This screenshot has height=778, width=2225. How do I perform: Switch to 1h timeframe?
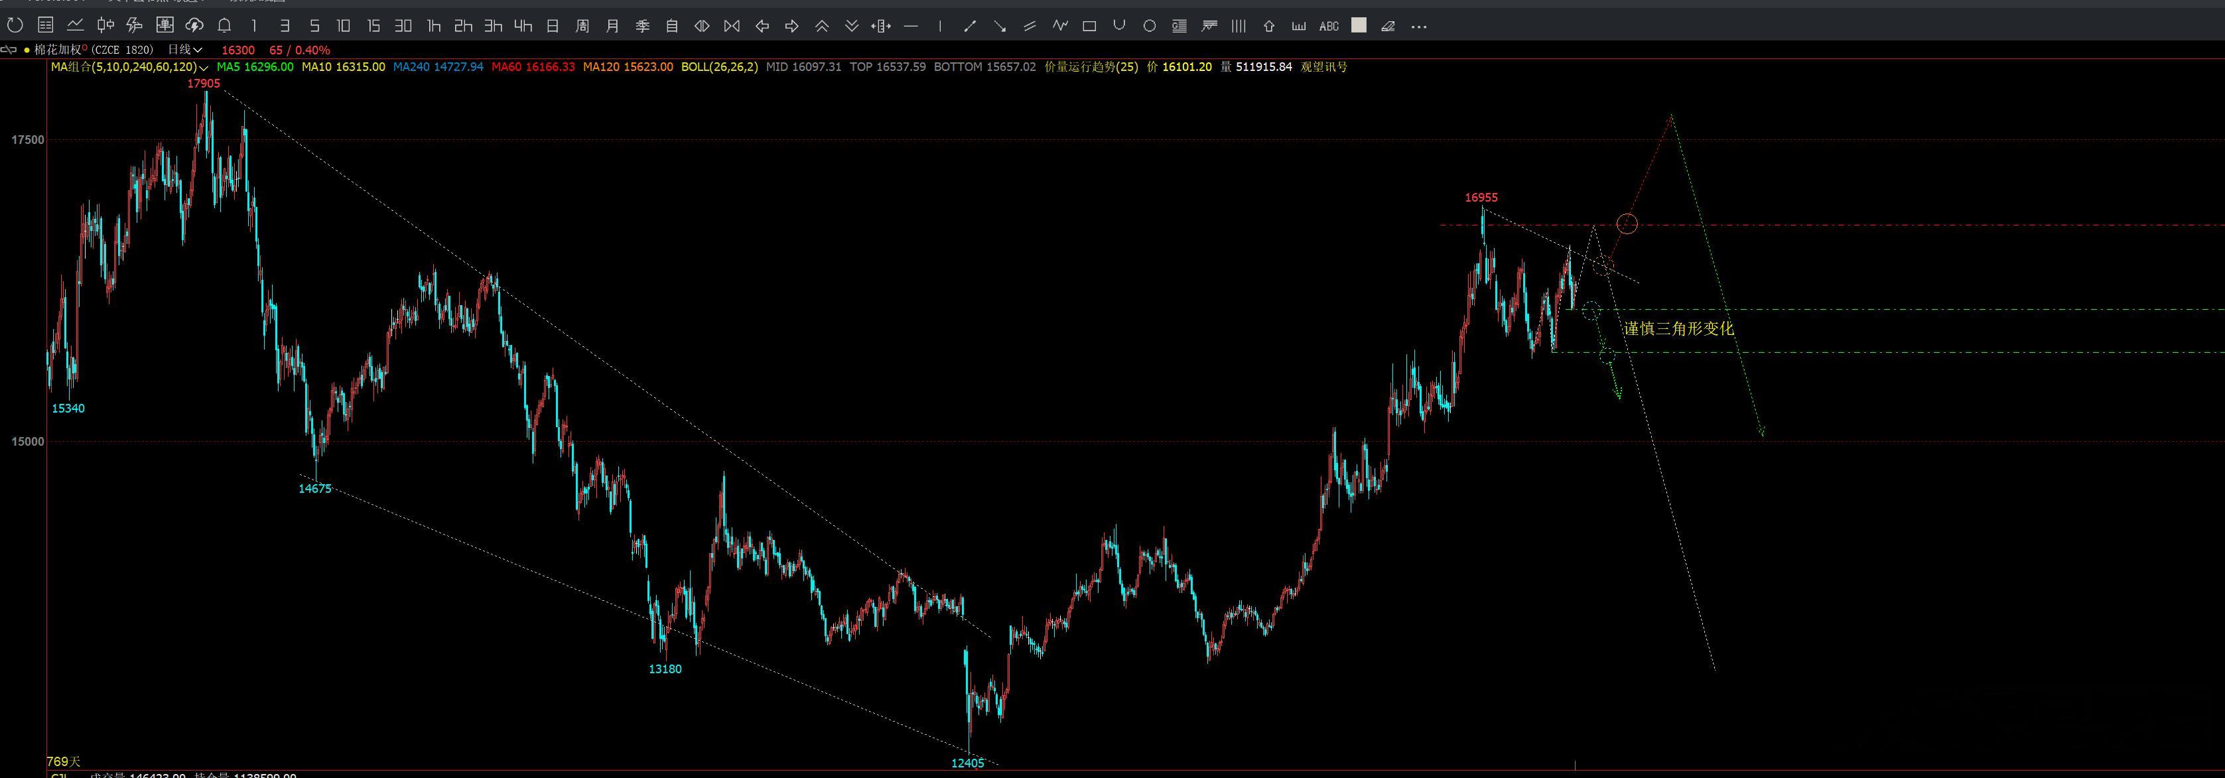434,26
